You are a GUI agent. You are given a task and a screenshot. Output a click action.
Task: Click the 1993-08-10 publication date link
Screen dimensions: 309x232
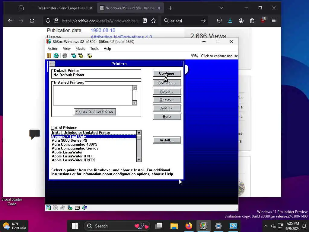coord(103,31)
